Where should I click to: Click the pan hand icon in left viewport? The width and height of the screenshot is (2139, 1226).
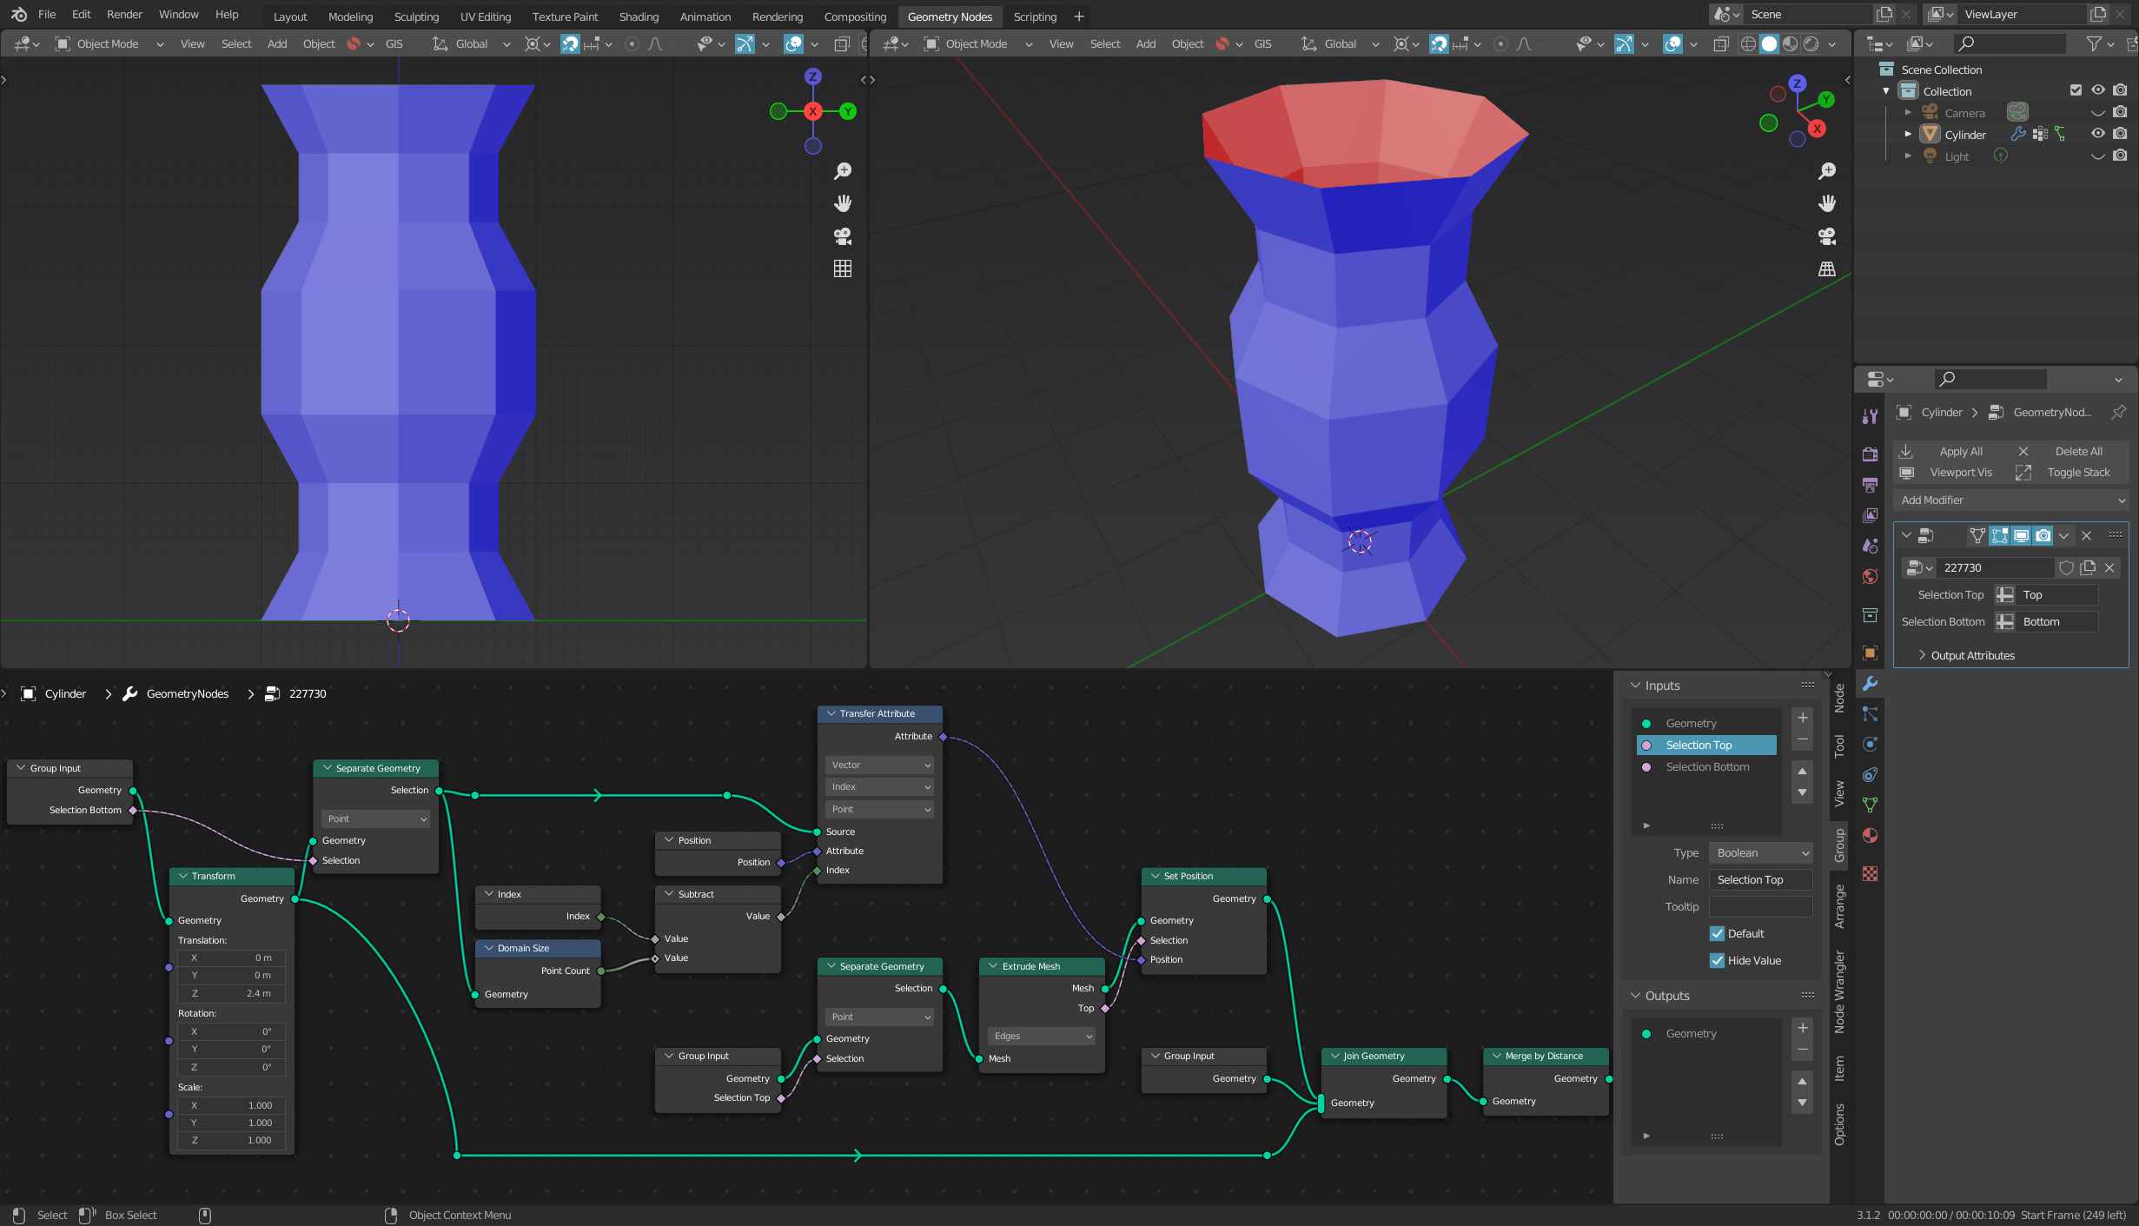click(842, 203)
